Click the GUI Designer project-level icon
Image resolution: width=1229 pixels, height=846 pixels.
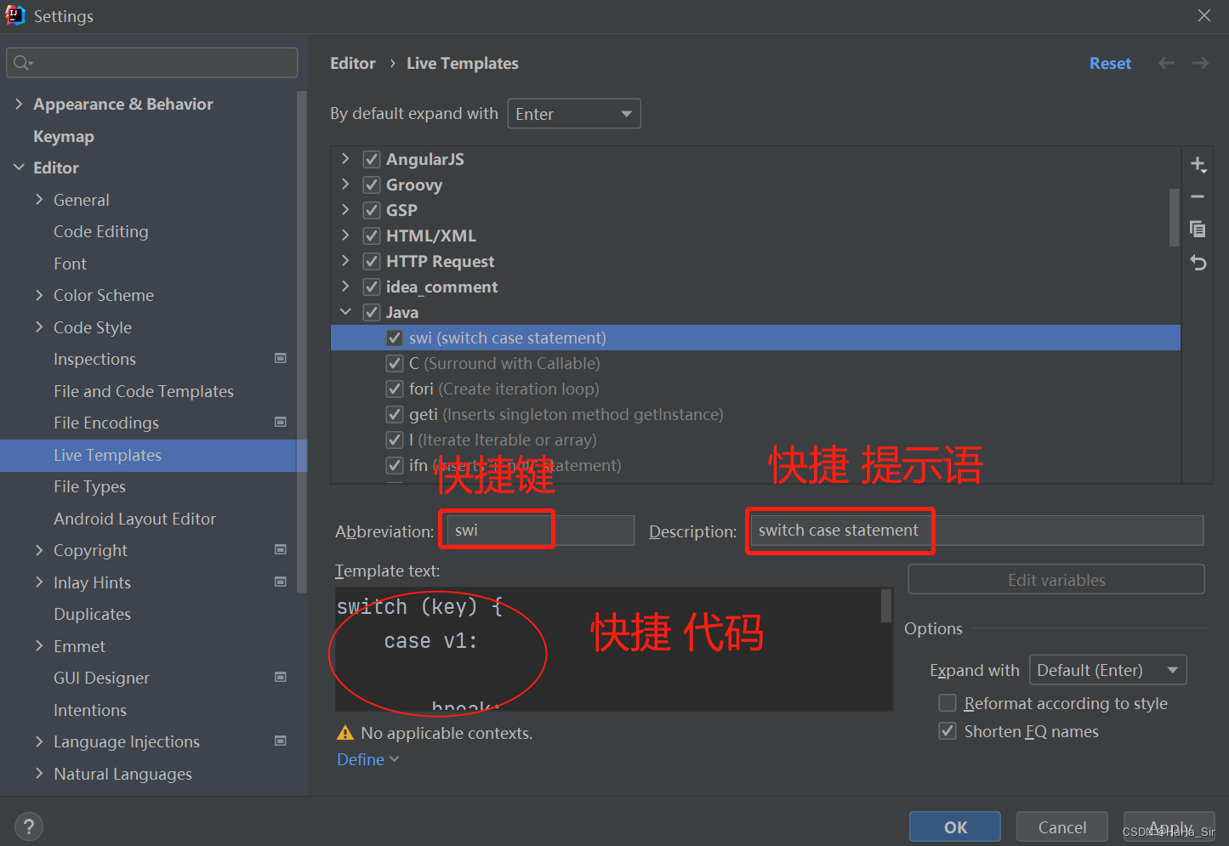tap(281, 677)
